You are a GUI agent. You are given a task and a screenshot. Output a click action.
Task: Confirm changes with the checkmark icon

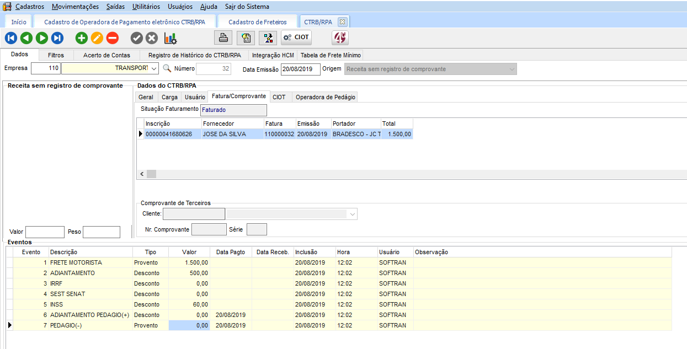[136, 38]
